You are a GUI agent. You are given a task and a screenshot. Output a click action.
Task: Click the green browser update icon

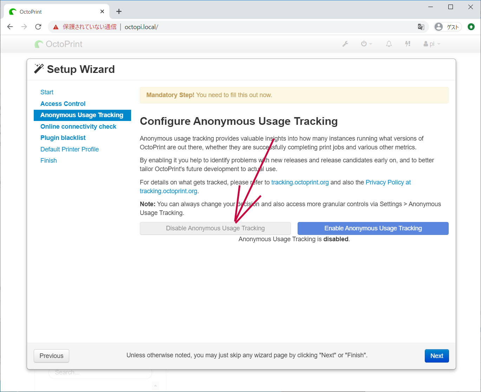(471, 27)
